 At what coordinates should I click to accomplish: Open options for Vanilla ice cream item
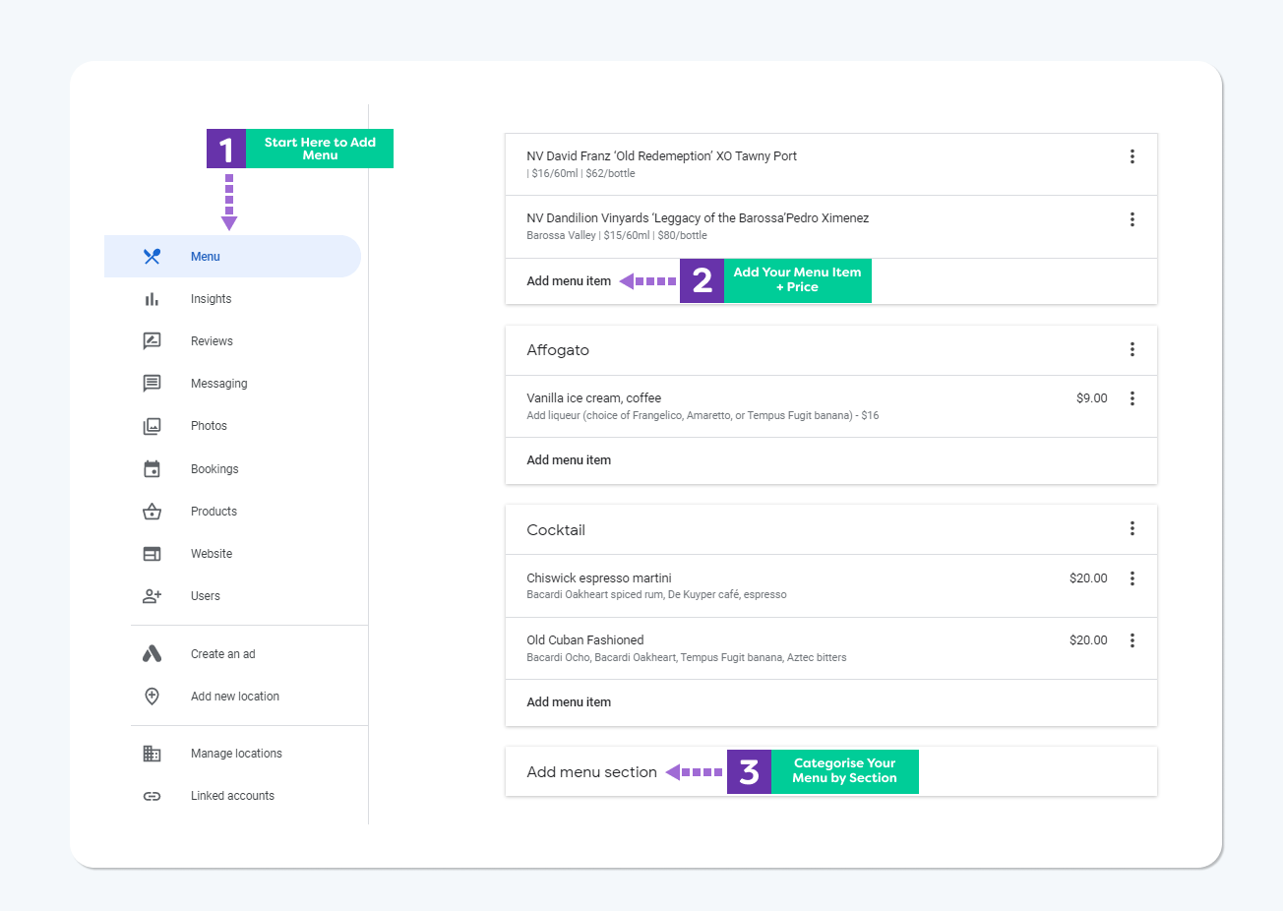1131,398
